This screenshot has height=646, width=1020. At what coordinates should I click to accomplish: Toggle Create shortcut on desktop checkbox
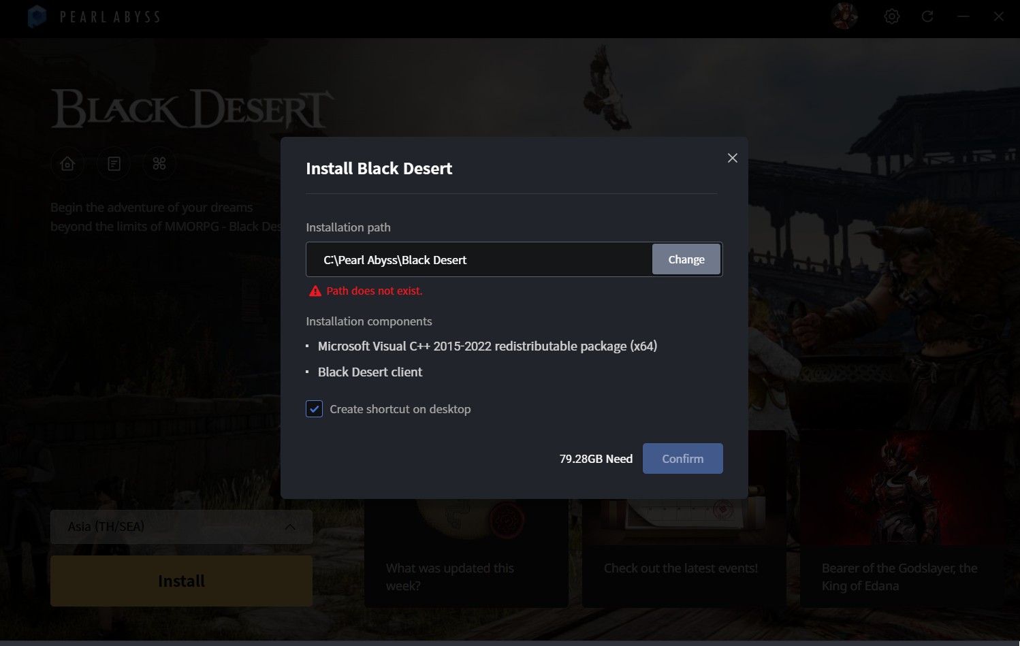click(314, 409)
